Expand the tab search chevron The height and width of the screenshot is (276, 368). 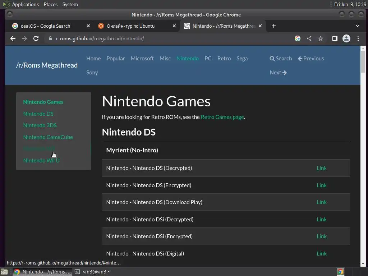(x=358, y=26)
